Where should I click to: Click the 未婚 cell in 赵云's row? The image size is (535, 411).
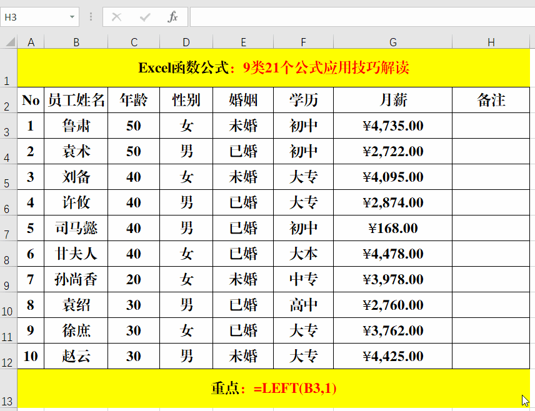pyautogui.click(x=243, y=356)
